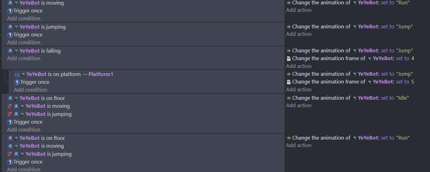Click red invert icon on "is moving" condition
Screen dimensions: 430x172
coord(10,106)
